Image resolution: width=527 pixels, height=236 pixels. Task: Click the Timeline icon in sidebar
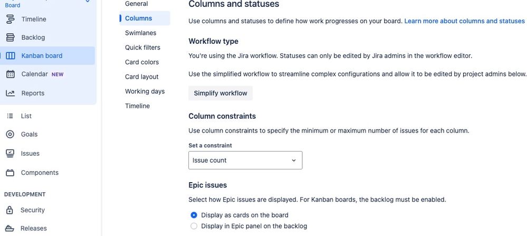[x=11, y=19]
